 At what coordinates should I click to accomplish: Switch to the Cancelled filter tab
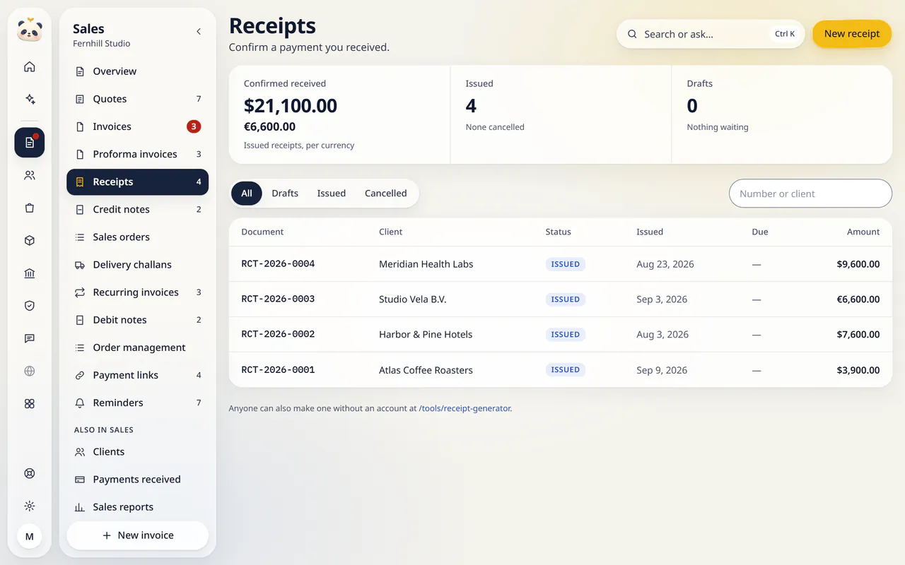(386, 194)
